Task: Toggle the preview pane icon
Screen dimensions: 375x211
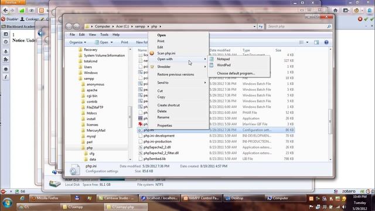Action: [x=316, y=42]
